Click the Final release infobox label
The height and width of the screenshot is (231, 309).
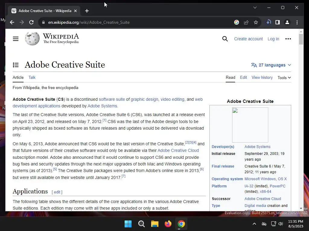pos(223,166)
